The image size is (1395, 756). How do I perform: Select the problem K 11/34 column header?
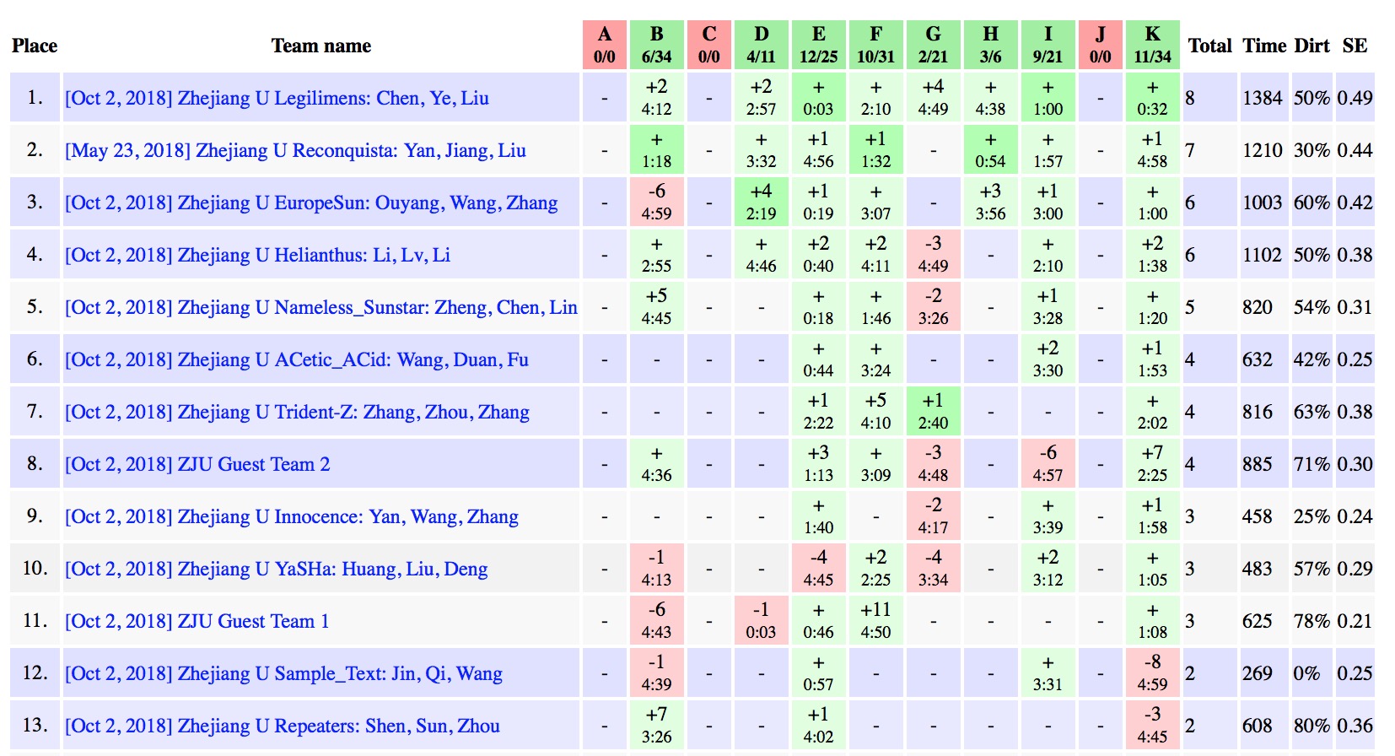(1152, 45)
